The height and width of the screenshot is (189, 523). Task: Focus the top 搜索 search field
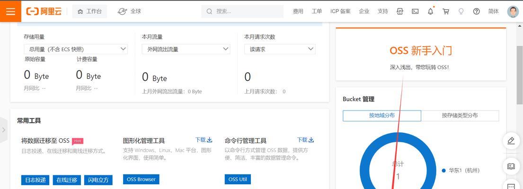click(242, 11)
